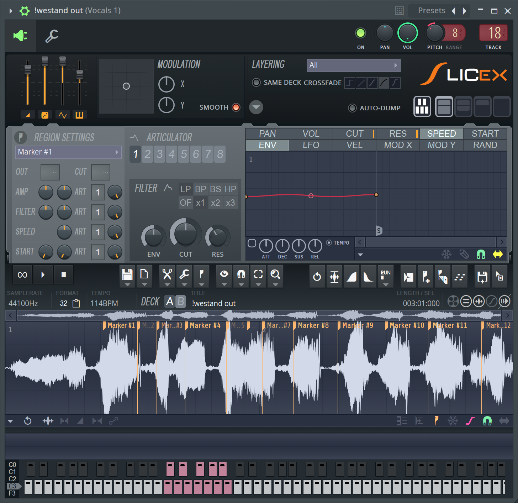This screenshot has height=503, width=518.
Task: Open the waveform options arrow at bottom left
Action: pos(10,421)
